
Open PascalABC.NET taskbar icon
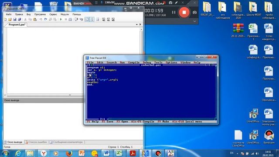pos(171,153)
